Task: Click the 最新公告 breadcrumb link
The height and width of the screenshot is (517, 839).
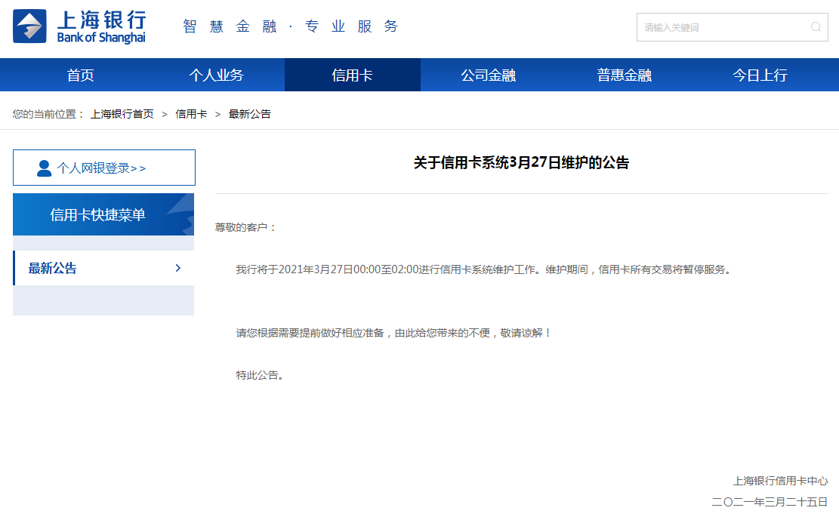Action: pos(249,114)
